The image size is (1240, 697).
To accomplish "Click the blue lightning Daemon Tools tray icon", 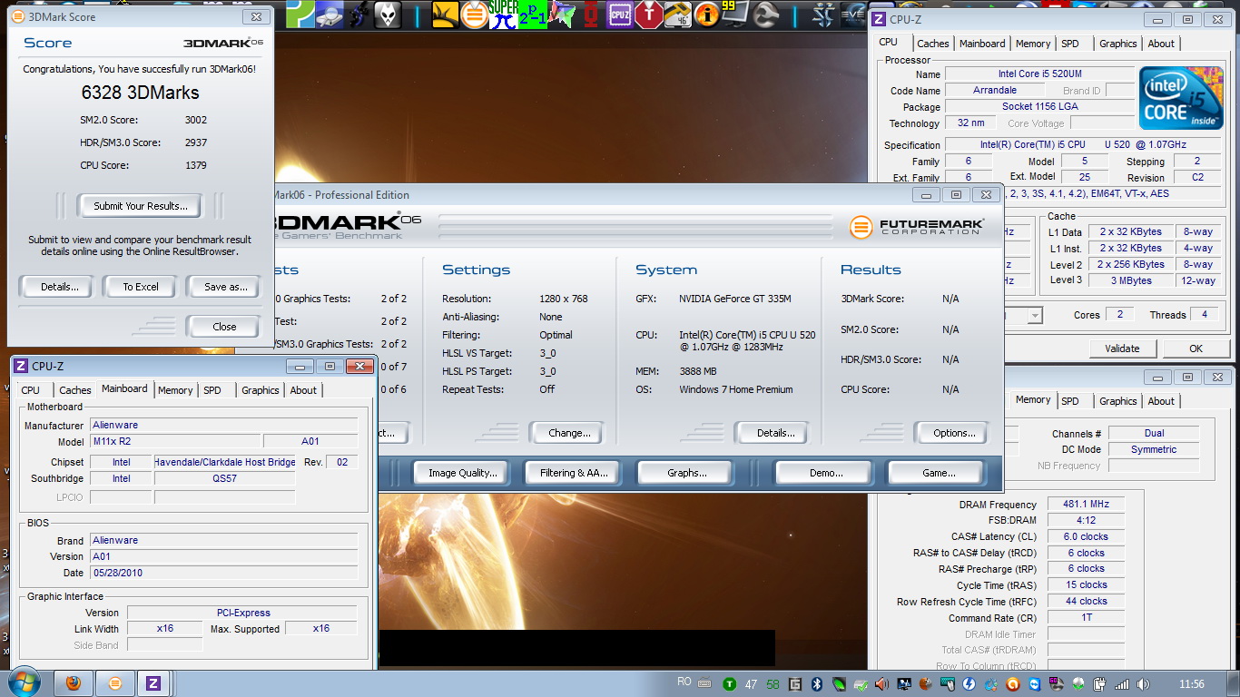I will coord(969,684).
